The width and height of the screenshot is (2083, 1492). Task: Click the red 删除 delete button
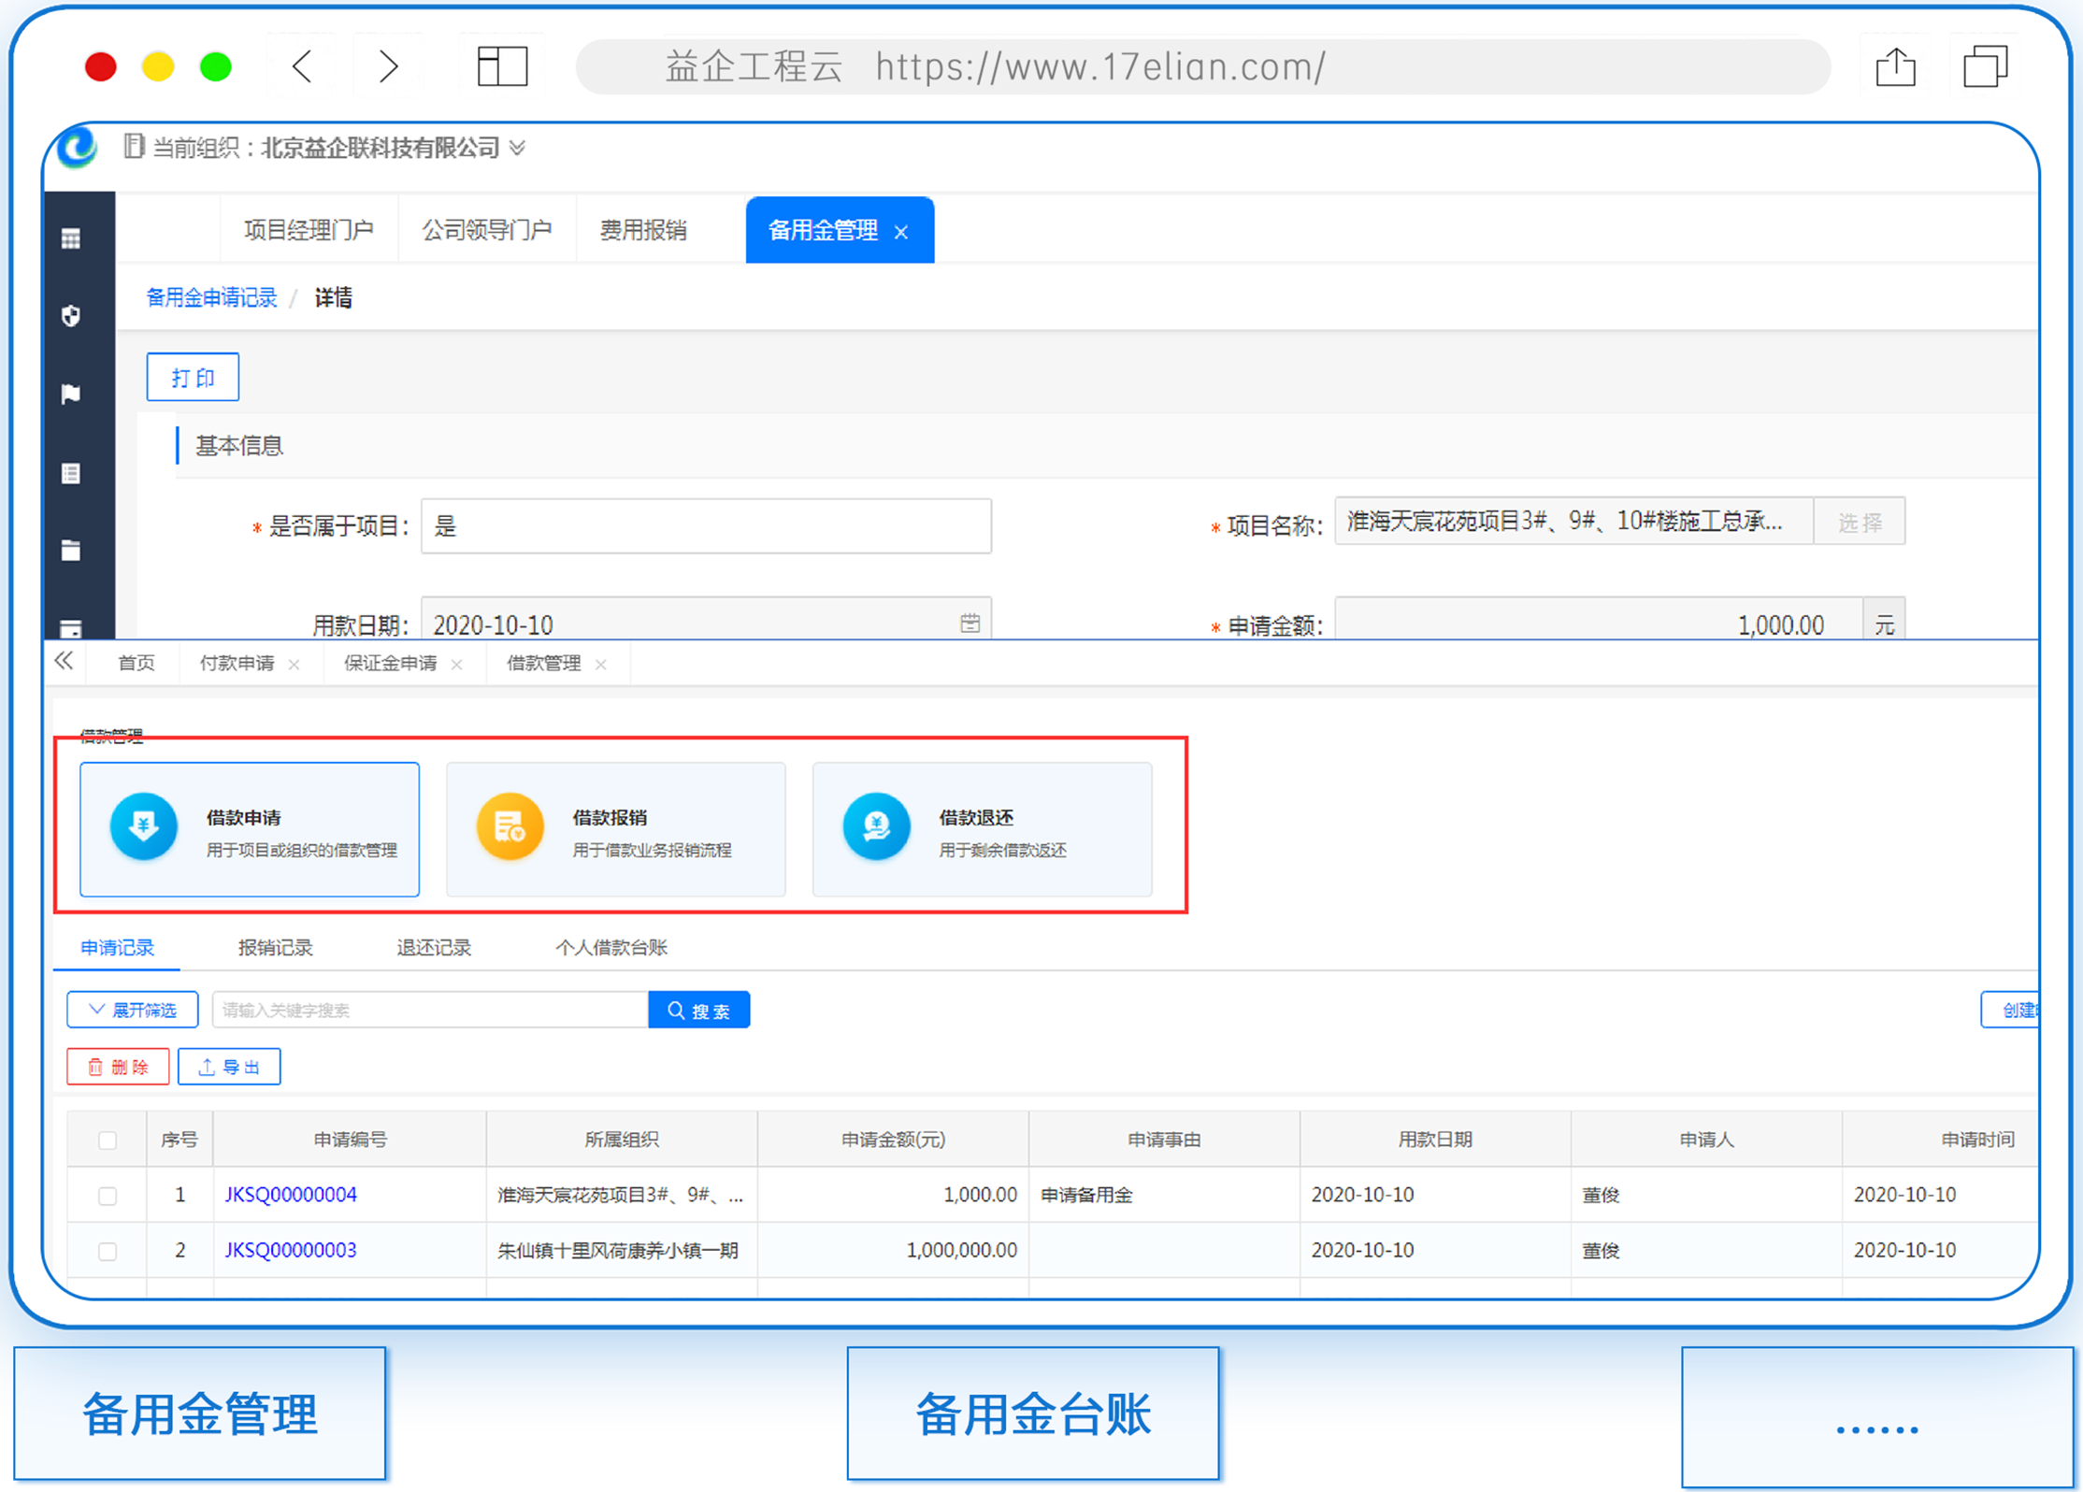[118, 1067]
